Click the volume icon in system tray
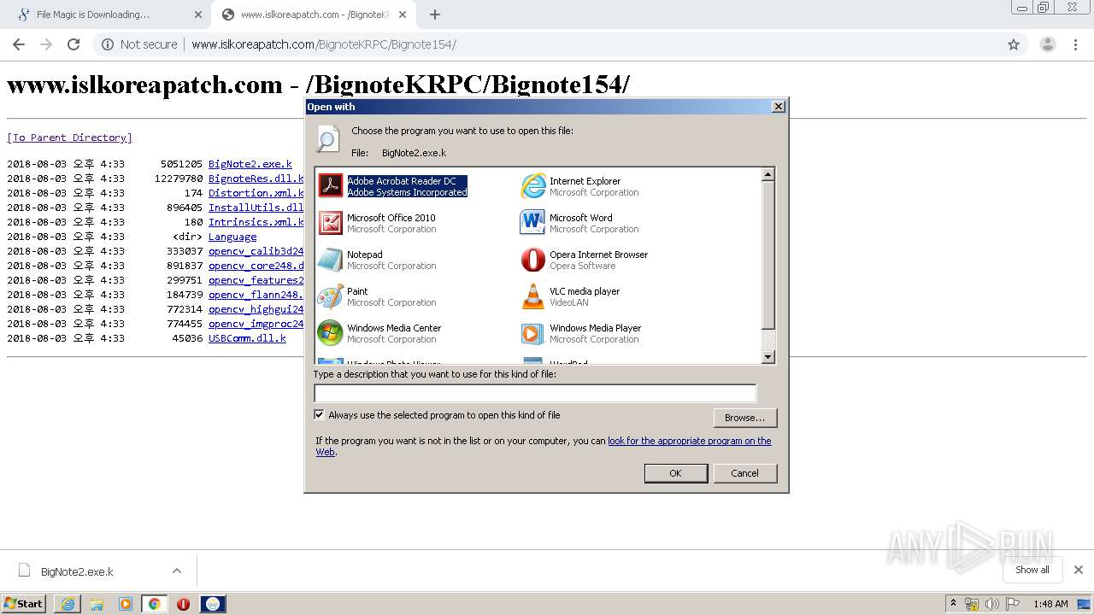Image resolution: width=1094 pixels, height=615 pixels. 992,604
